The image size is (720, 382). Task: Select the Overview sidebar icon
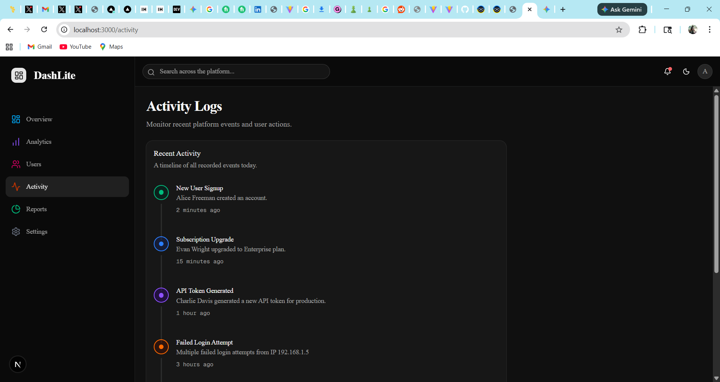click(x=16, y=119)
